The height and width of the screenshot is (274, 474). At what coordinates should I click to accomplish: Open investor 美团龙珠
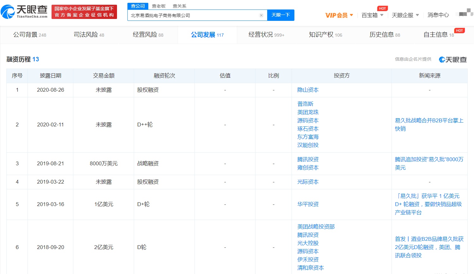coord(308,112)
